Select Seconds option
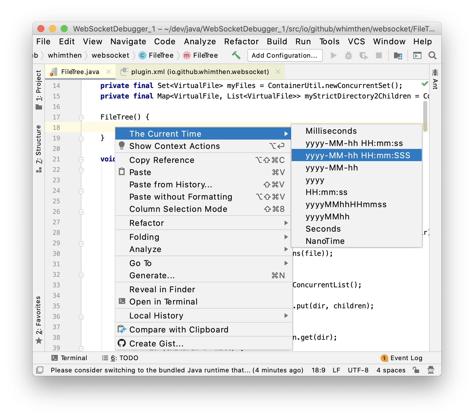The image size is (474, 419). pos(357,229)
